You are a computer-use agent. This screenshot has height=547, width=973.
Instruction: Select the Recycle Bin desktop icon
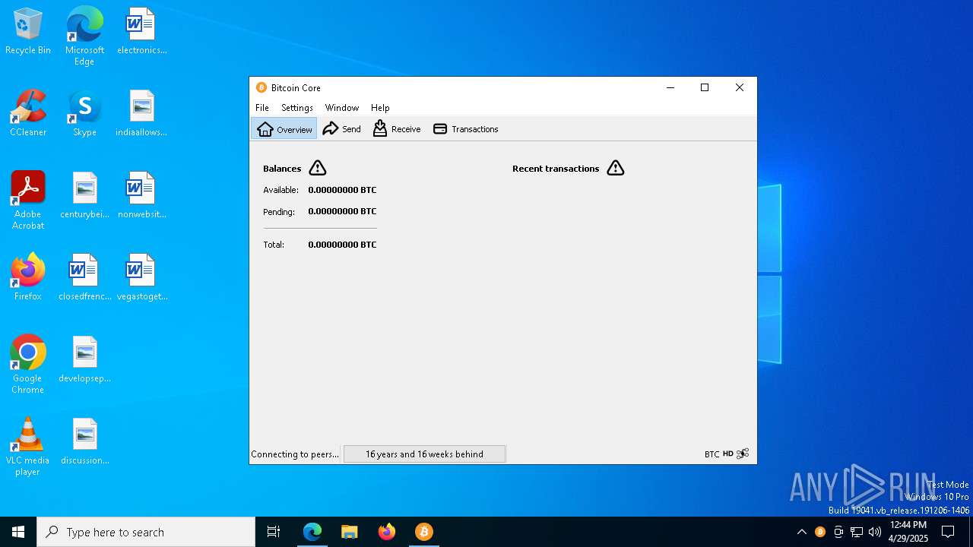click(28, 32)
